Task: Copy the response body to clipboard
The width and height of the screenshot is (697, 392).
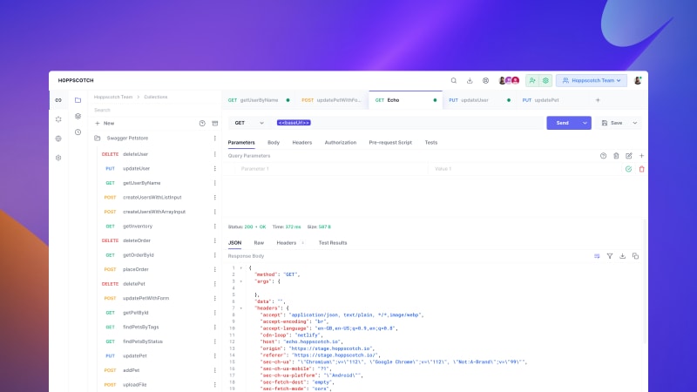Action: 635,256
